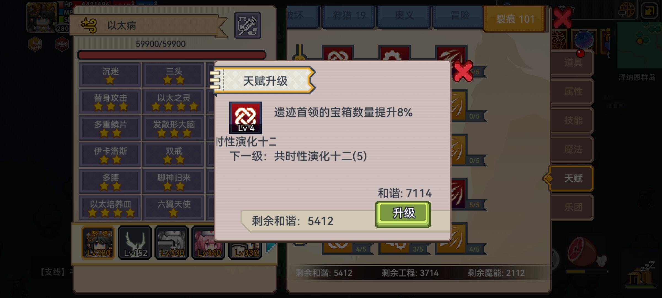Open the 冒险 tab
Viewport: 662px width, 298px height.
[459, 15]
